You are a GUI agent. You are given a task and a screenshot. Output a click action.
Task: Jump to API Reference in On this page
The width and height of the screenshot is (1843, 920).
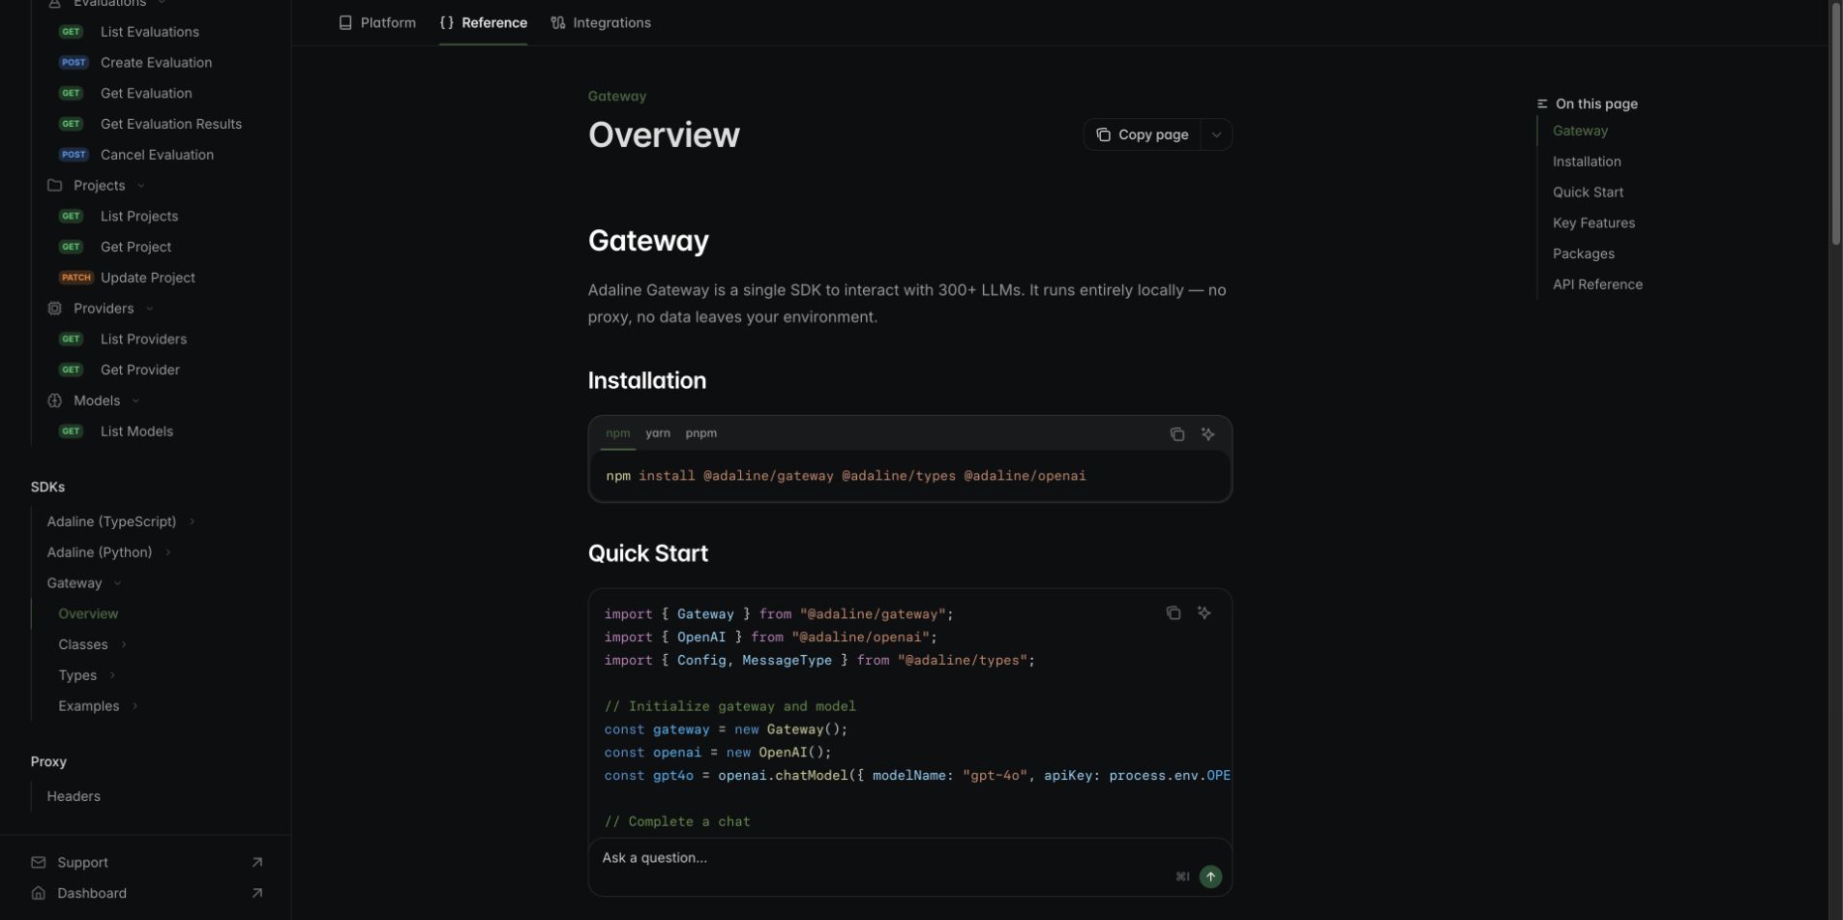1597,285
